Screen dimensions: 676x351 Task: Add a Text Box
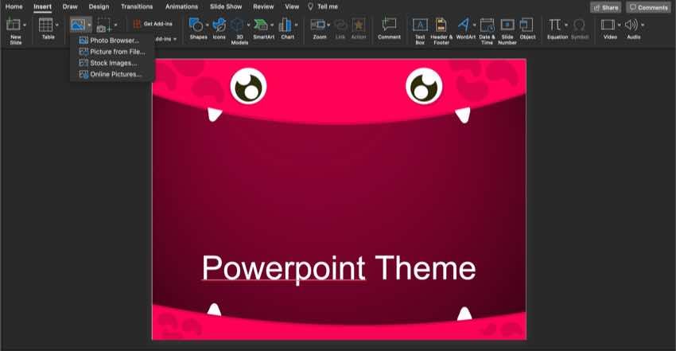(x=420, y=25)
